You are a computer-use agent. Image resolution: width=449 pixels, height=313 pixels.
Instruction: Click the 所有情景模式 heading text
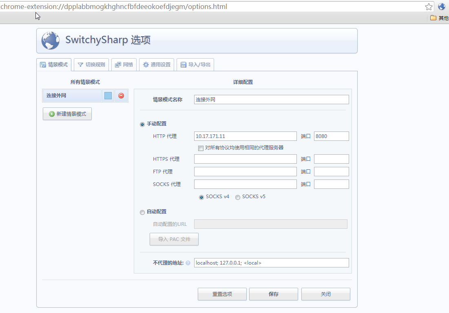[x=85, y=82]
